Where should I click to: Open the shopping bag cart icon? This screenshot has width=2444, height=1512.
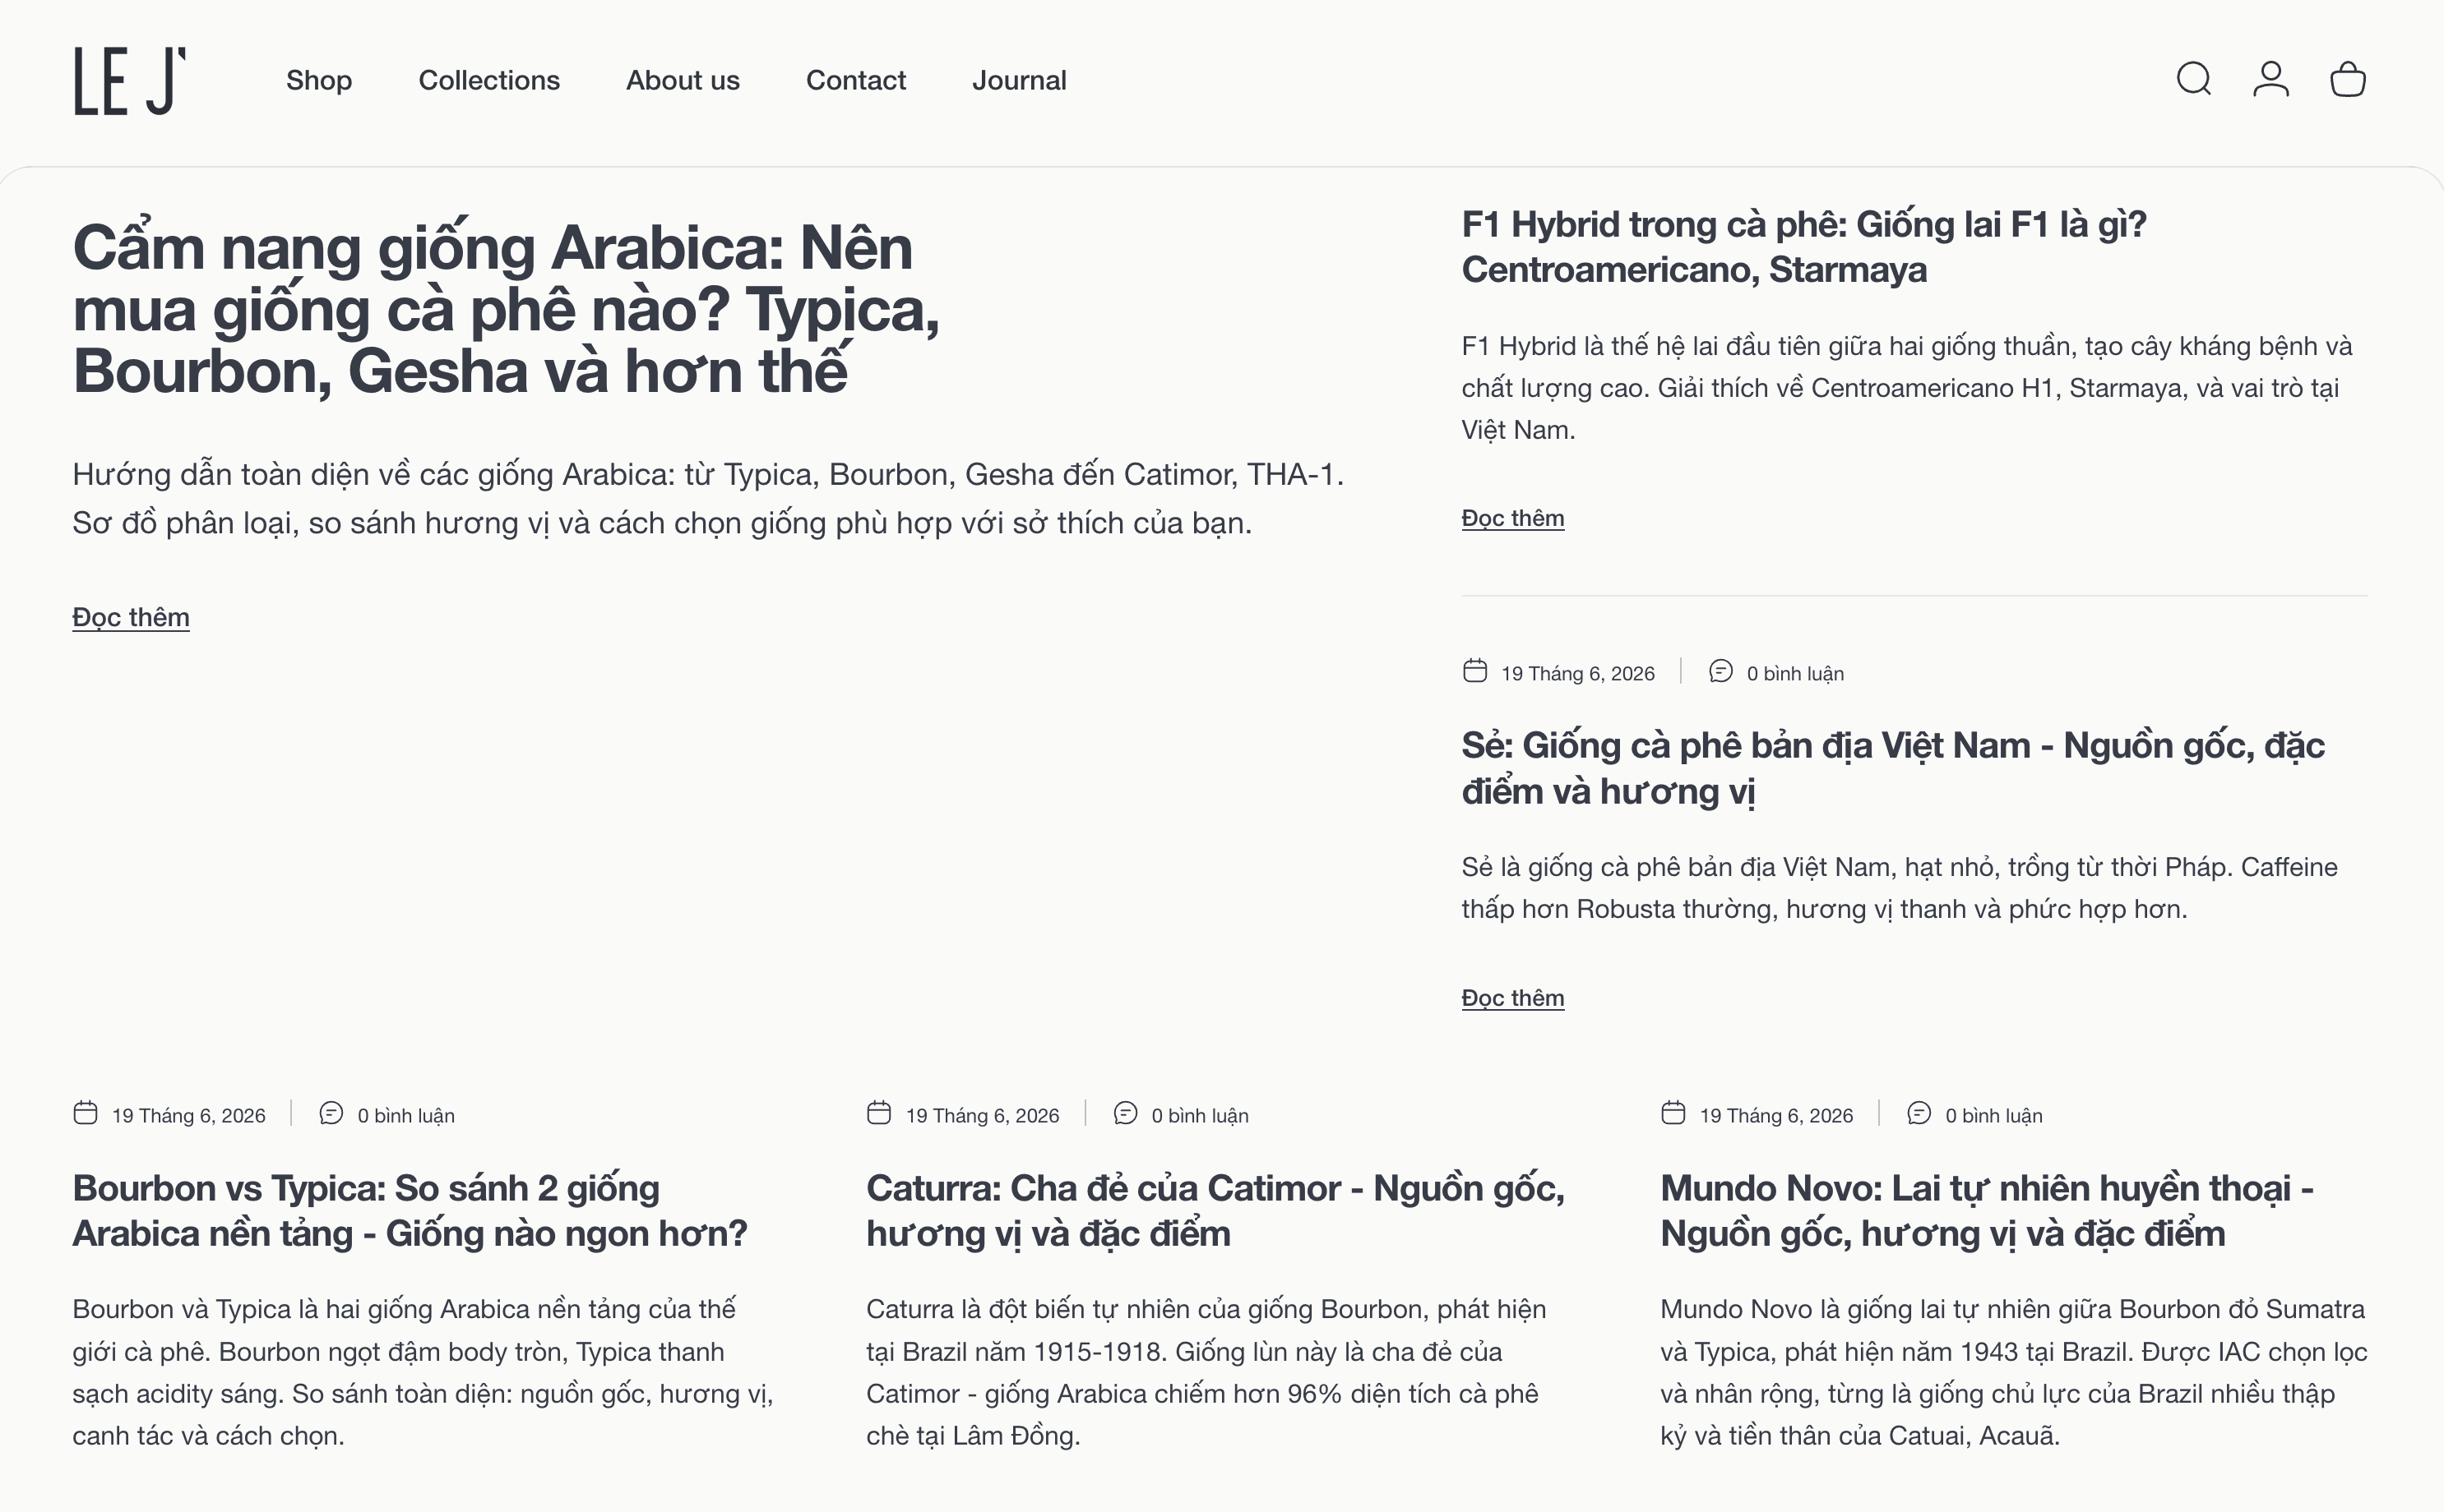(x=2347, y=79)
